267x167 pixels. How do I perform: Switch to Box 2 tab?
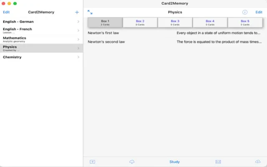(x=140, y=23)
